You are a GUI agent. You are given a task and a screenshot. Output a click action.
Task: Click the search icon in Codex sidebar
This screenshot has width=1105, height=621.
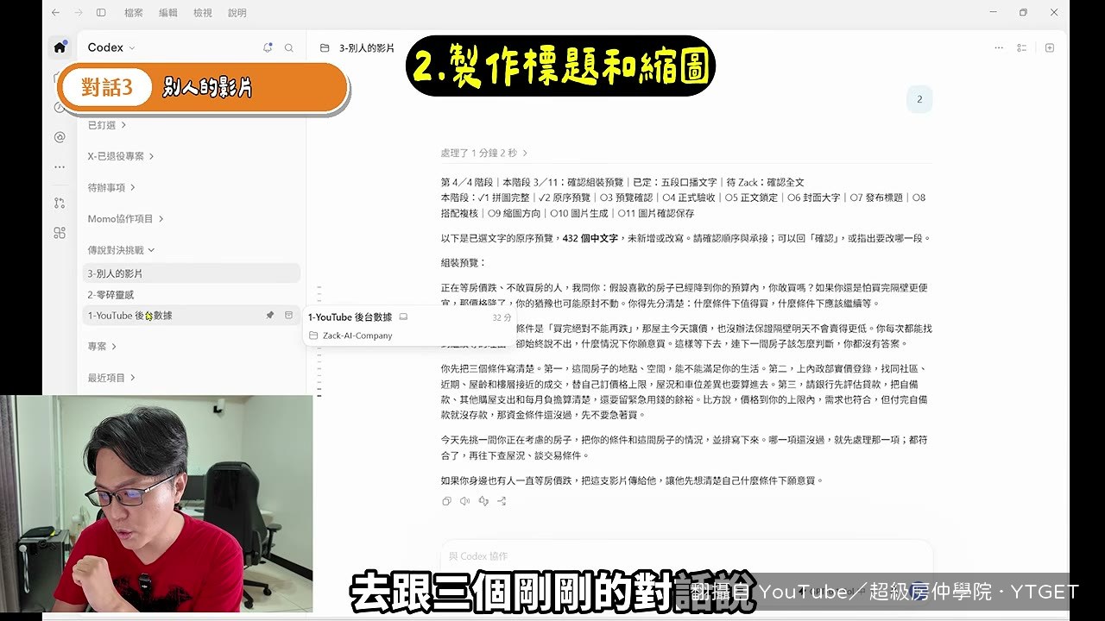click(x=289, y=47)
